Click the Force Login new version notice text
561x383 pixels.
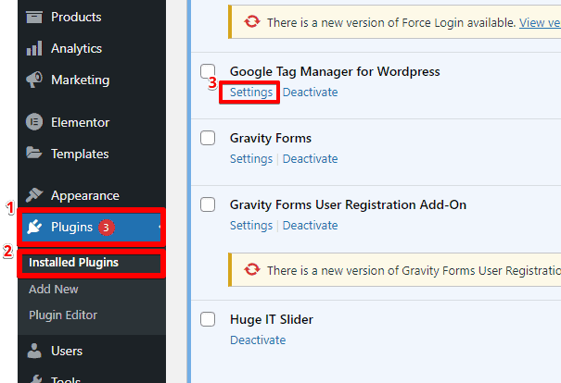click(x=391, y=23)
